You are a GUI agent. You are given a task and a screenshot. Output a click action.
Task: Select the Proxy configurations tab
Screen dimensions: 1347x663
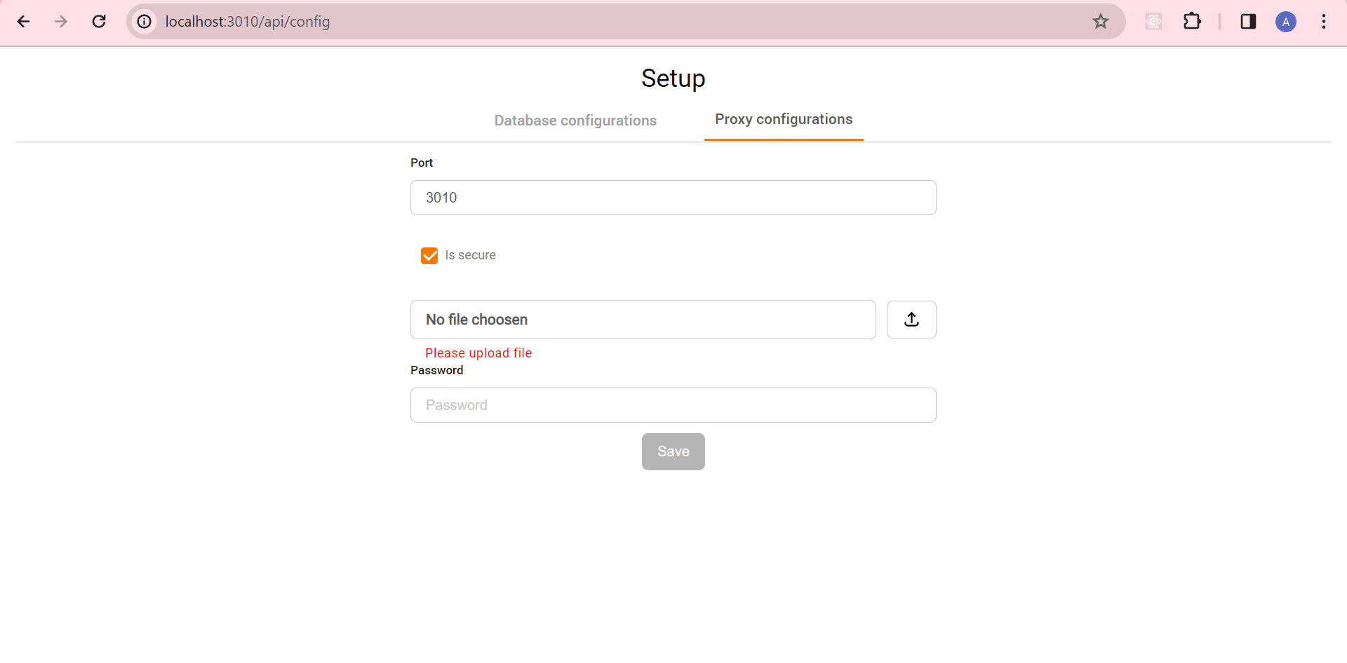[x=783, y=119]
